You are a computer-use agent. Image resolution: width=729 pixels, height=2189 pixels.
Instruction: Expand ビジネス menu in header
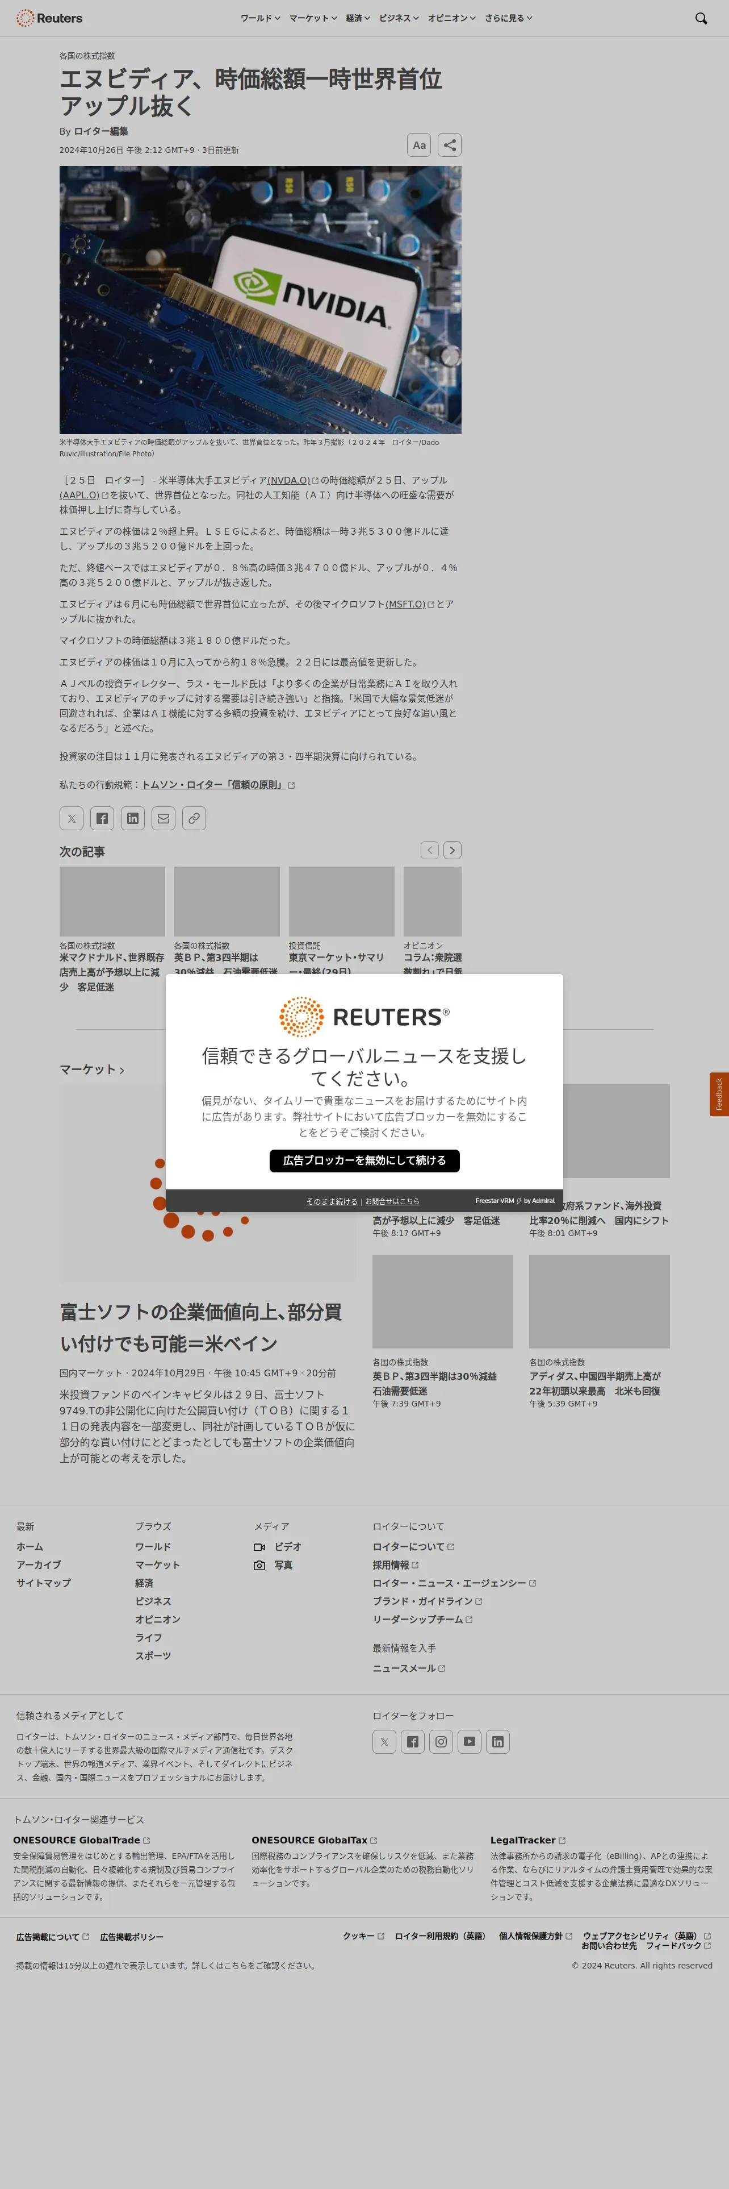399,18
